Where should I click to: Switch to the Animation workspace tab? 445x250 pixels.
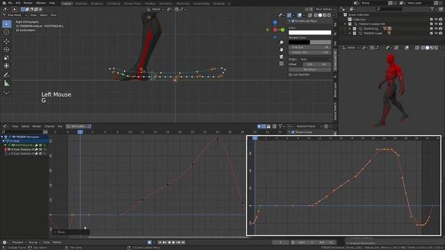click(x=165, y=3)
